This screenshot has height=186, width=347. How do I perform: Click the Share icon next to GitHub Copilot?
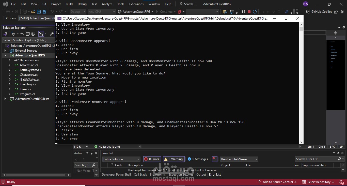336,12
